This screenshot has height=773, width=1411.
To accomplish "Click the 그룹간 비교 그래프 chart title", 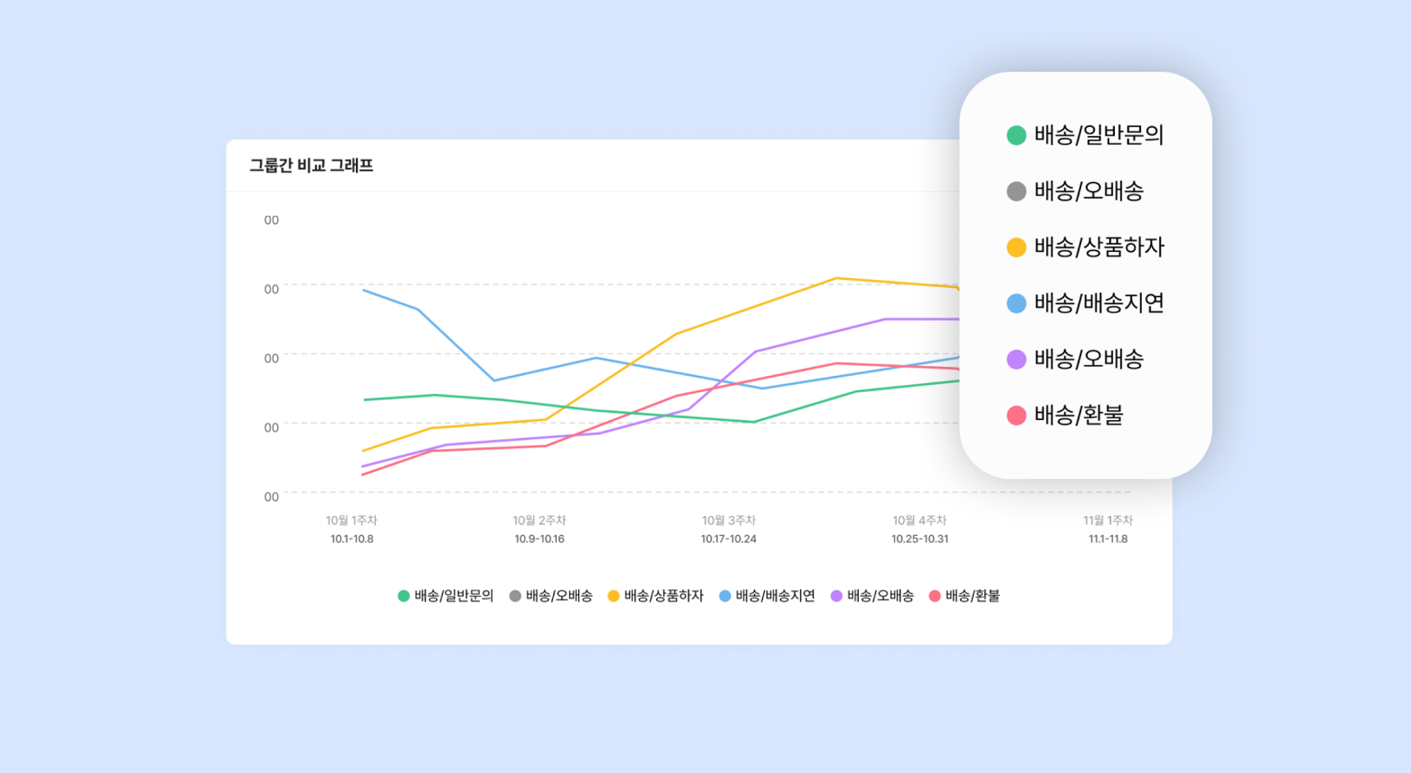I will pyautogui.click(x=312, y=166).
